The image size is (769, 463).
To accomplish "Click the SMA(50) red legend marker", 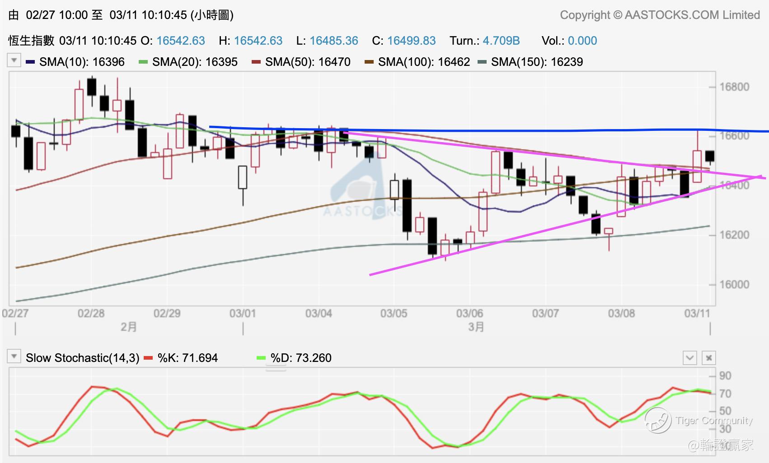I will coord(256,62).
